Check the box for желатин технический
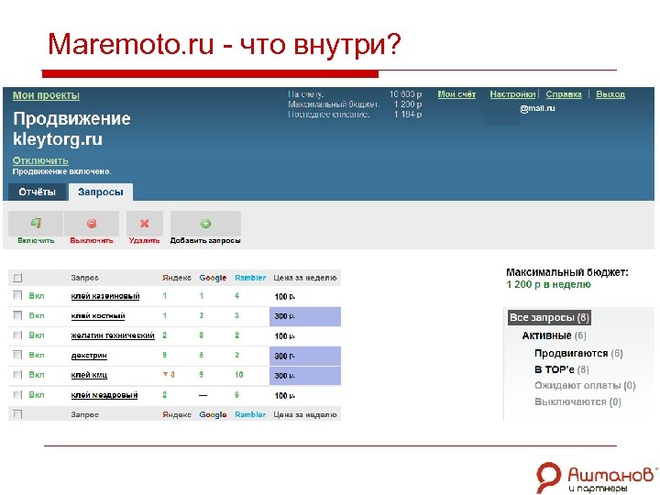 click(x=17, y=335)
